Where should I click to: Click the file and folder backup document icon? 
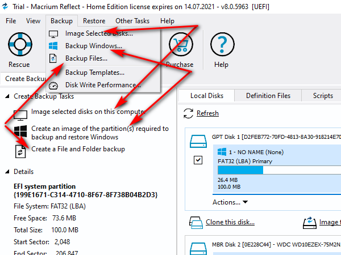pos(20,151)
